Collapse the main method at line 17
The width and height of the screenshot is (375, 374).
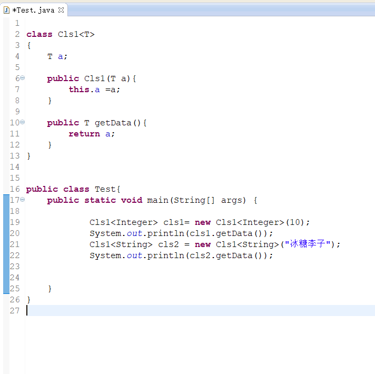tap(23, 199)
